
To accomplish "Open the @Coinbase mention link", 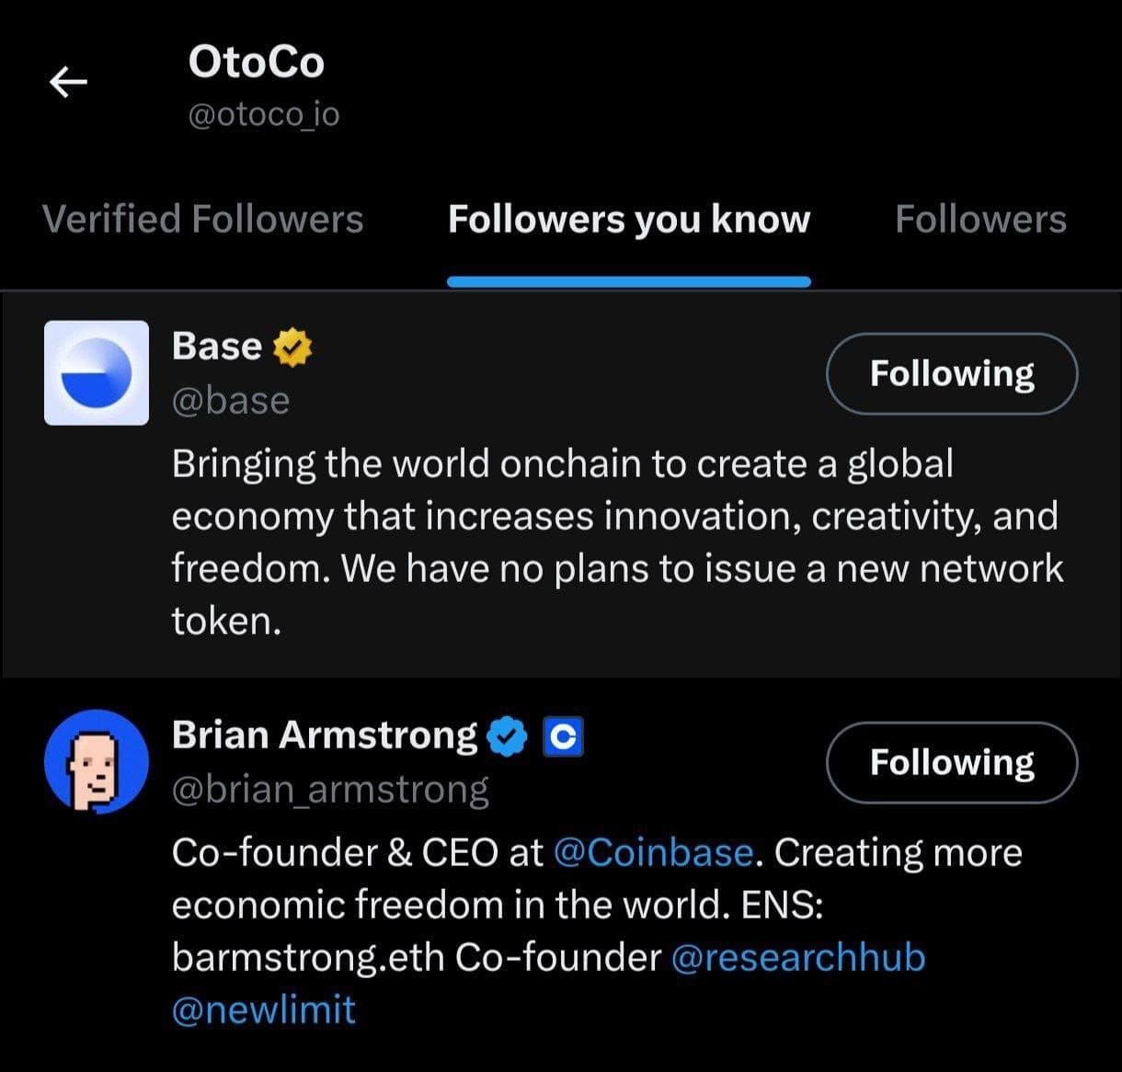I will pos(653,852).
